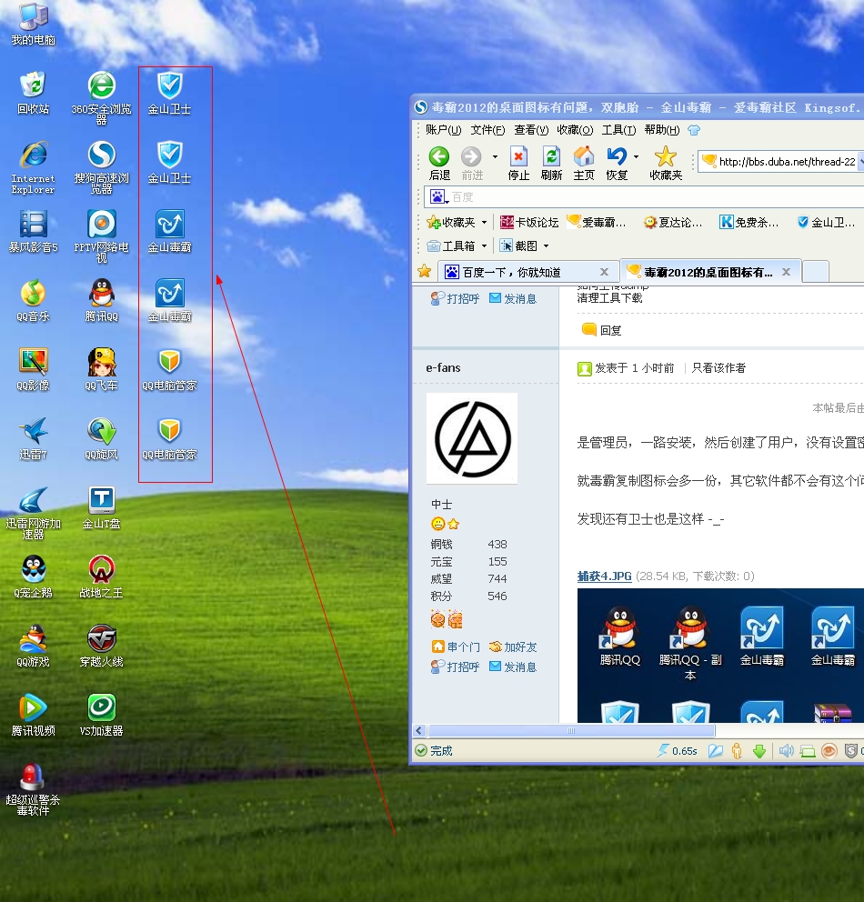Open 金山T盘 desktop icon
This screenshot has width=864, height=902.
pyautogui.click(x=101, y=507)
